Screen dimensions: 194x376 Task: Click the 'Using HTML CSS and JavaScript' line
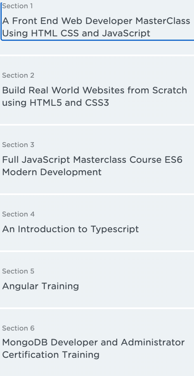[76, 33]
